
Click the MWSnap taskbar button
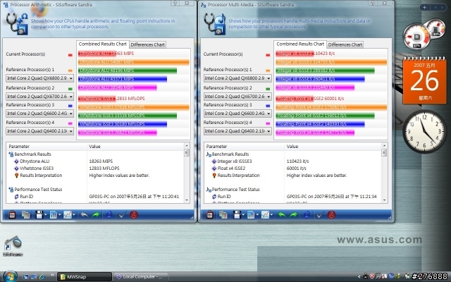85,277
